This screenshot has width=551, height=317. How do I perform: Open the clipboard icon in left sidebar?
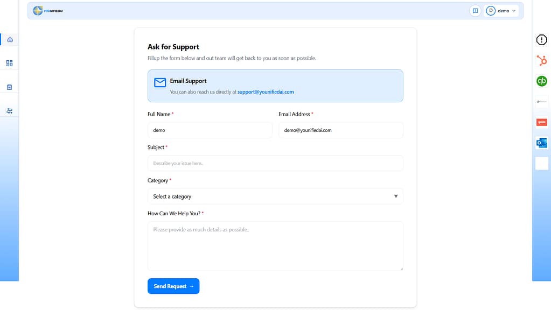10,87
